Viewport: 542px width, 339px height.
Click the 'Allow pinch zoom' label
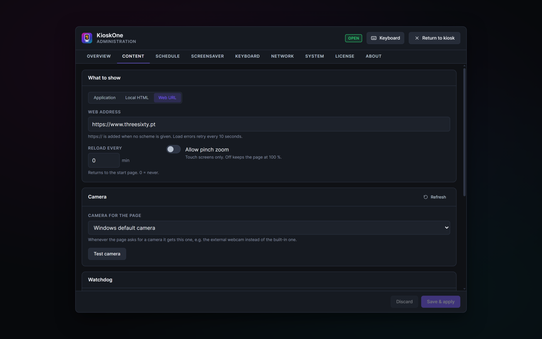[x=207, y=149]
